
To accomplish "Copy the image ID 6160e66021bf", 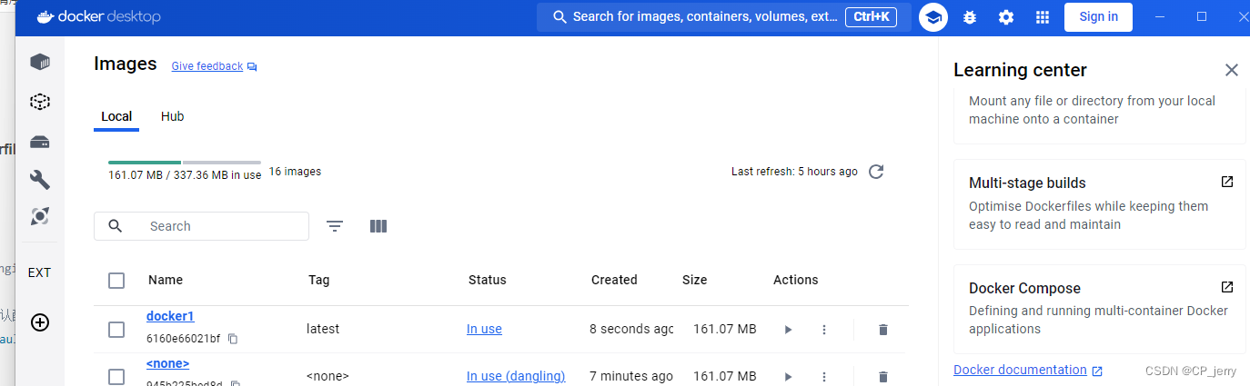I will click(233, 339).
